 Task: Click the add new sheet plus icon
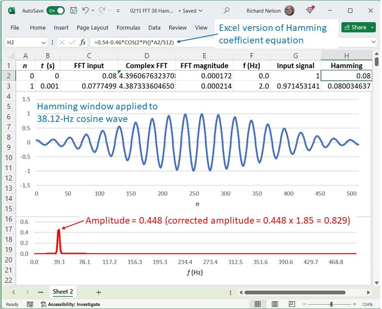click(98, 292)
